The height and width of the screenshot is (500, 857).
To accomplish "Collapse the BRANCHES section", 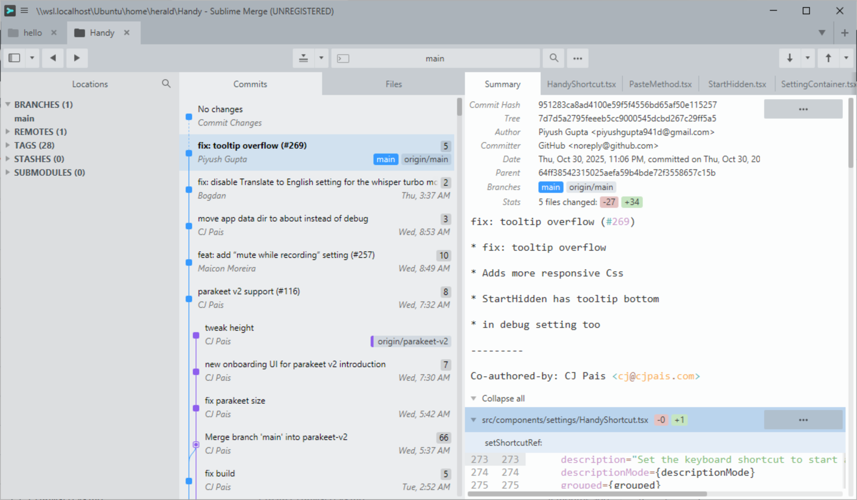I will 8,104.
